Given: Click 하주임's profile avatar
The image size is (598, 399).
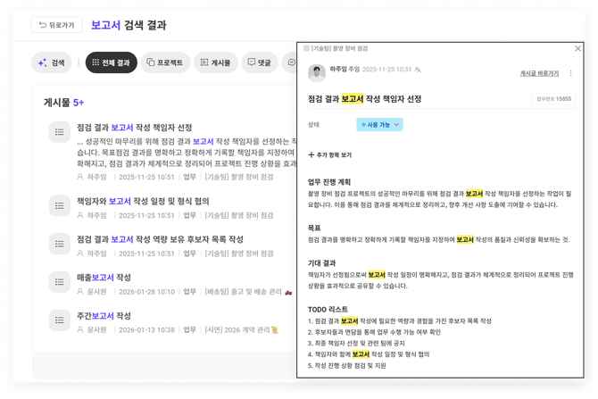Looking at the screenshot, I should coord(316,72).
